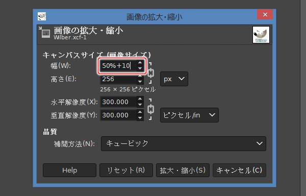The image size is (306, 196).
Task: Increase the horizontal resolution (水平解像度) value
Action: coord(140,99)
